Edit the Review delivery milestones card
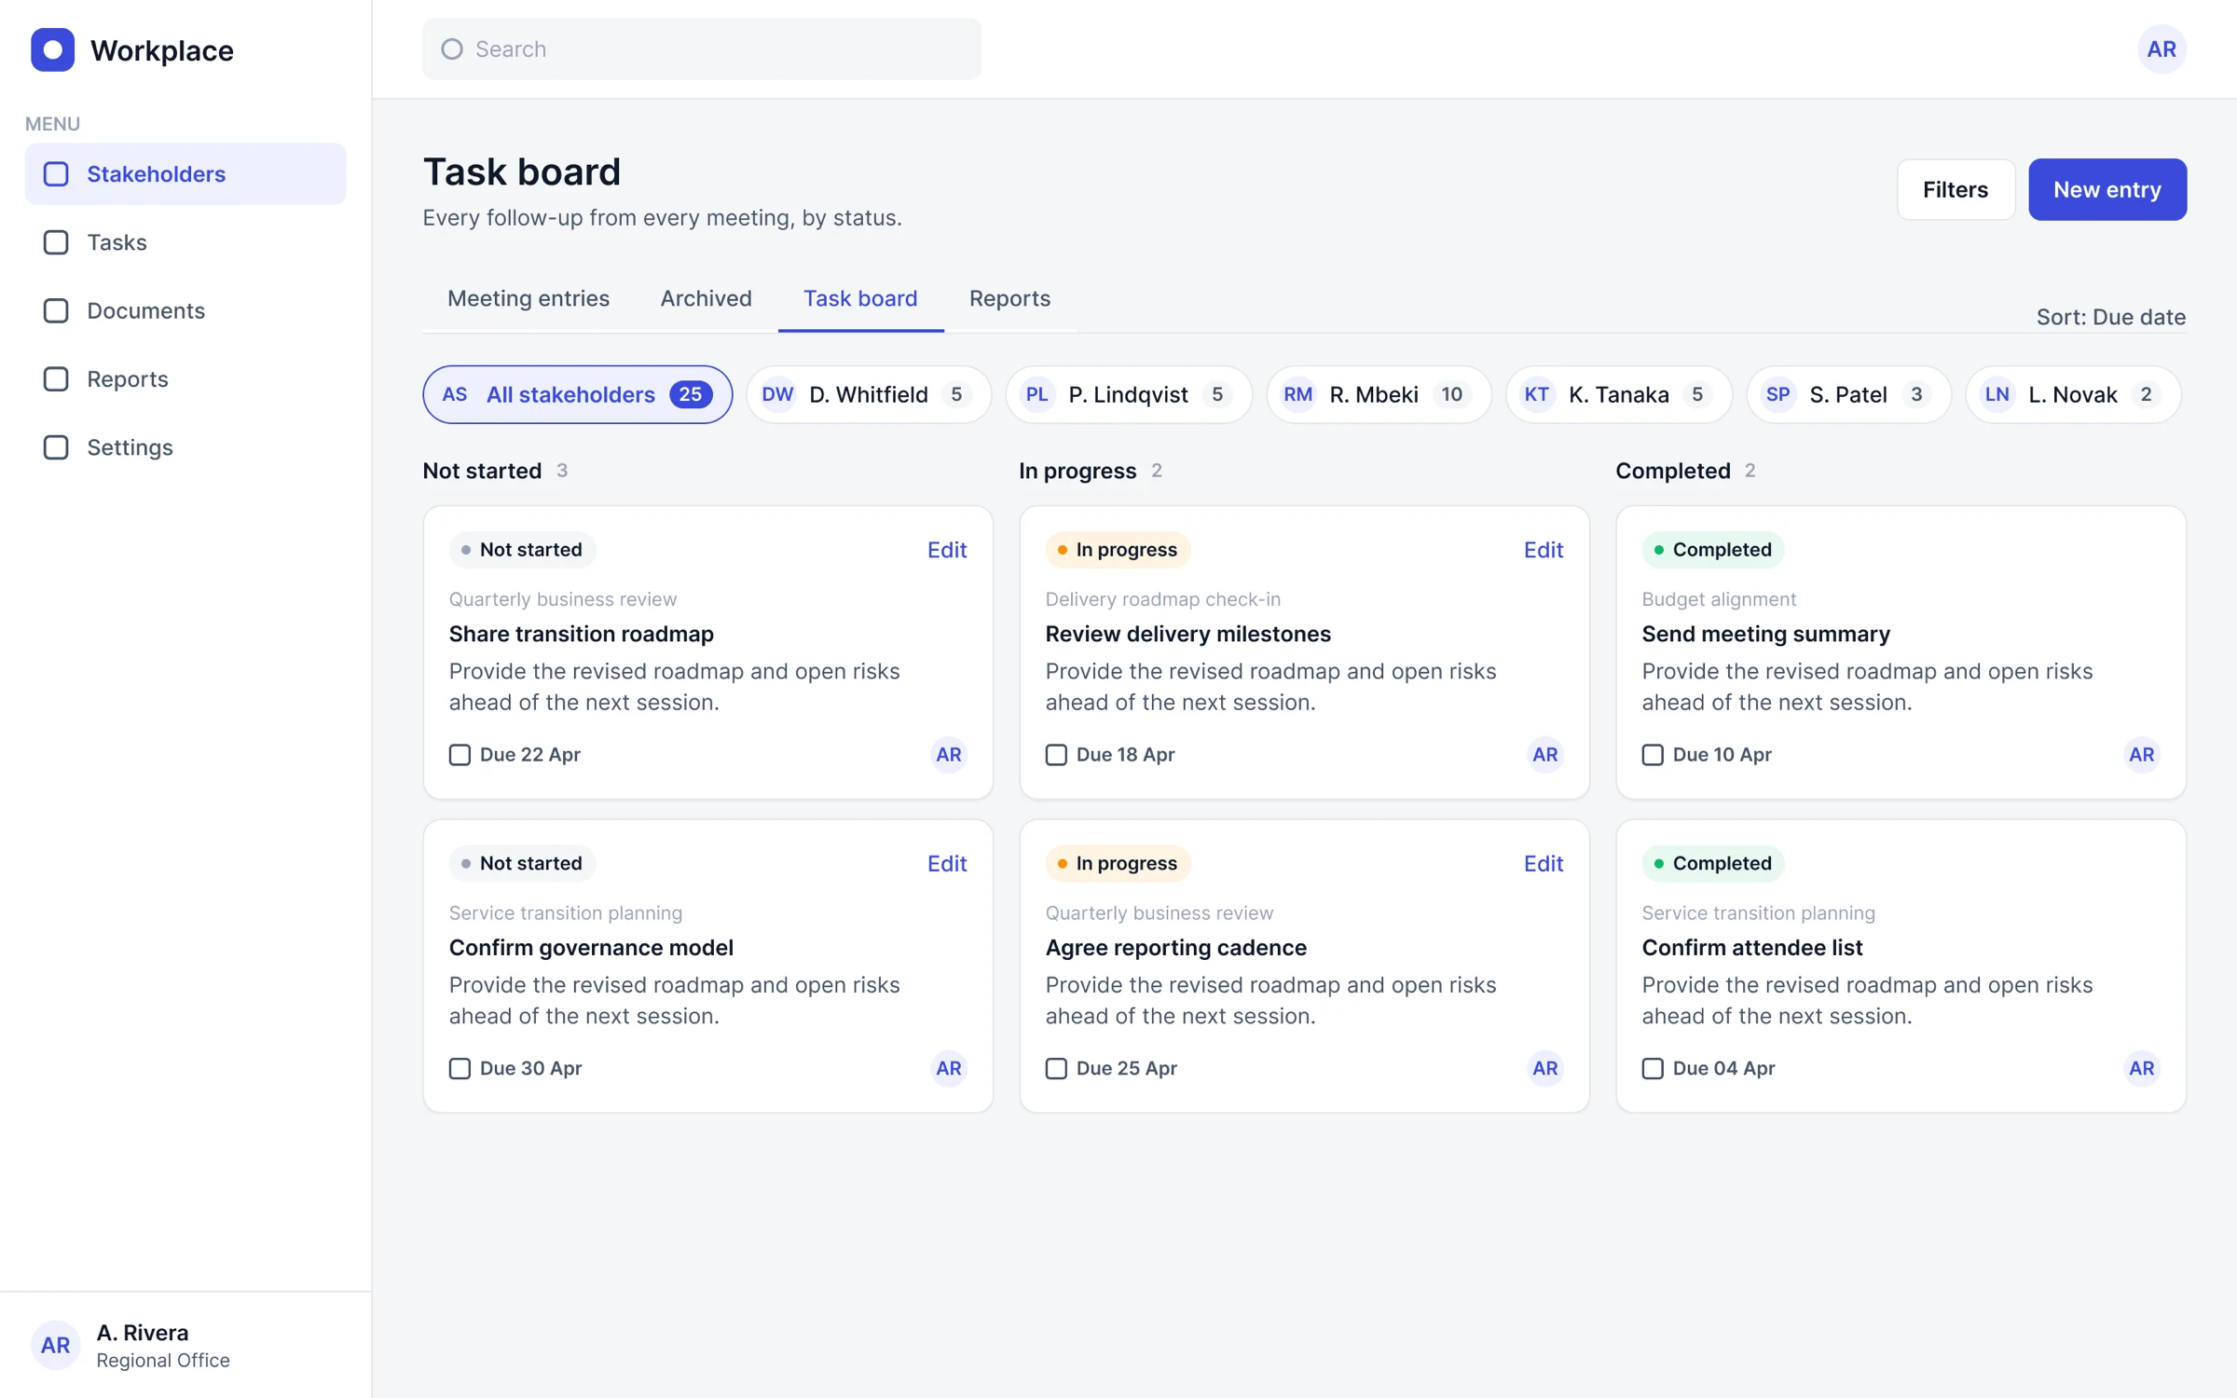The height and width of the screenshot is (1398, 2237). click(1544, 550)
